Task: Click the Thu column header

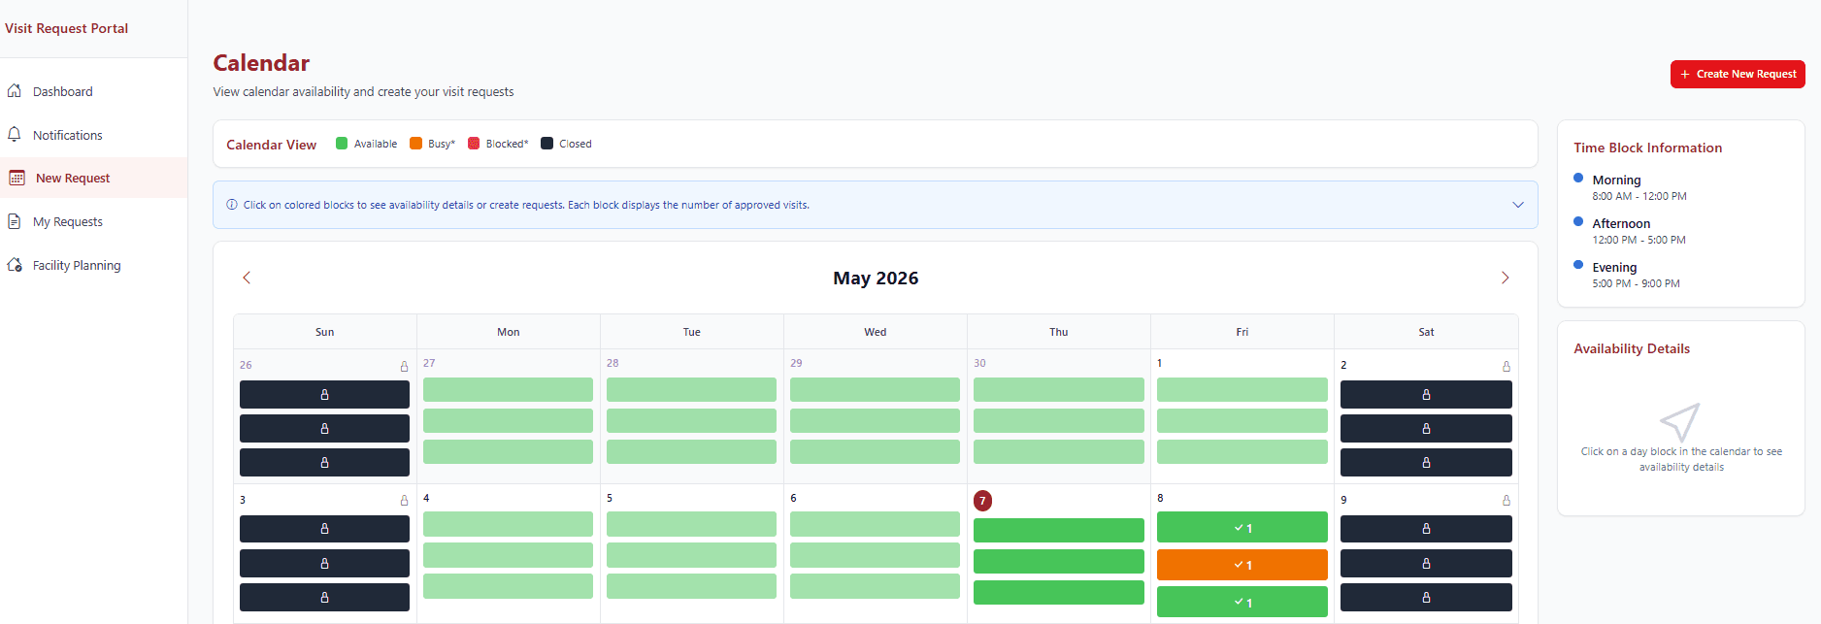Action: point(1058,332)
